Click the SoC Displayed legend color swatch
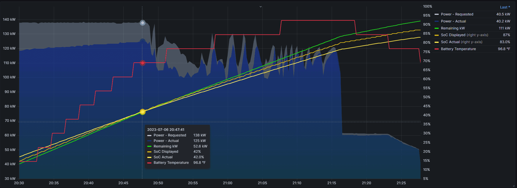The height and width of the screenshot is (188, 517). 437,35
